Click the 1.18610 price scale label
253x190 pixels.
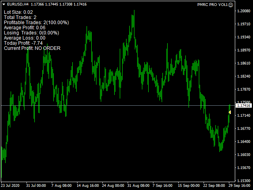coord(244,63)
